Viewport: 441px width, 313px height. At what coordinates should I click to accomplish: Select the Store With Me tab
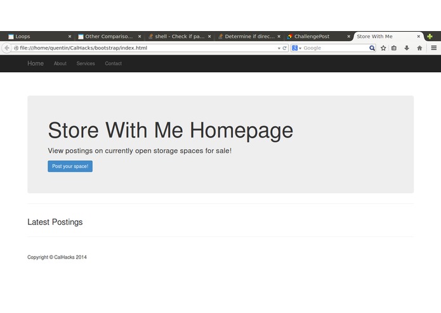[x=388, y=37]
